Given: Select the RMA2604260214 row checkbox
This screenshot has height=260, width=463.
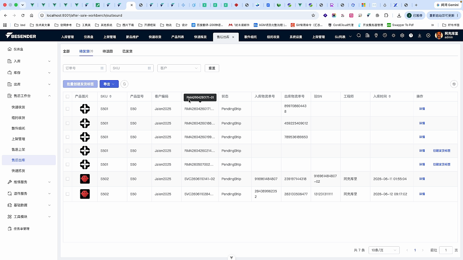Looking at the screenshot, I should coord(67,151).
